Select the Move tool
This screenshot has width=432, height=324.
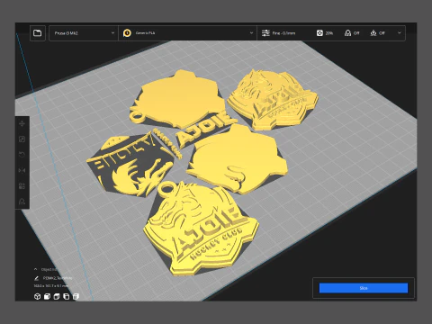22,123
